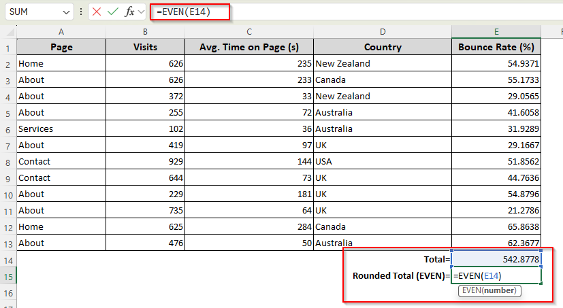
Task: Click the EVEN function name in the tooltip
Action: pyautogui.click(x=472, y=290)
